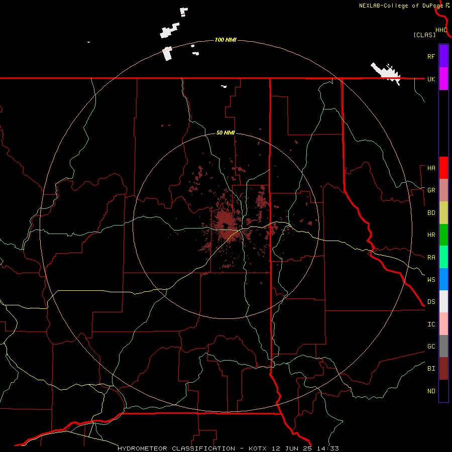Click the 'HA' legend label

[431, 168]
